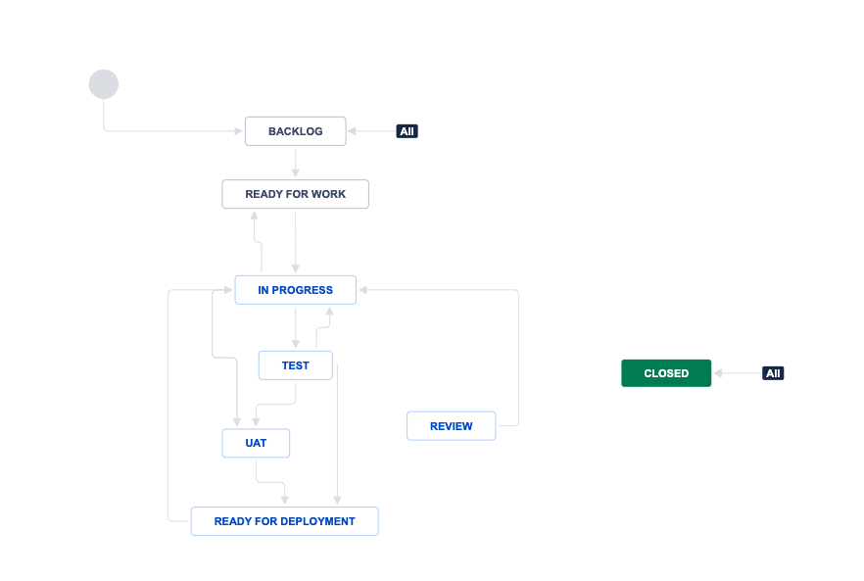
Task: Select the READY FOR WORK status node
Action: pyautogui.click(x=296, y=194)
